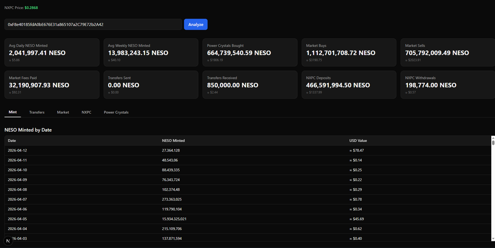Viewport: 495px width, 248px height.
Task: Open the Power Crystals tab
Action: 116,112
